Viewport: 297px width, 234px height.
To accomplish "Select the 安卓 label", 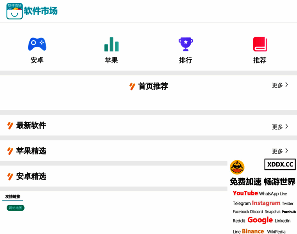I will [x=37, y=60].
